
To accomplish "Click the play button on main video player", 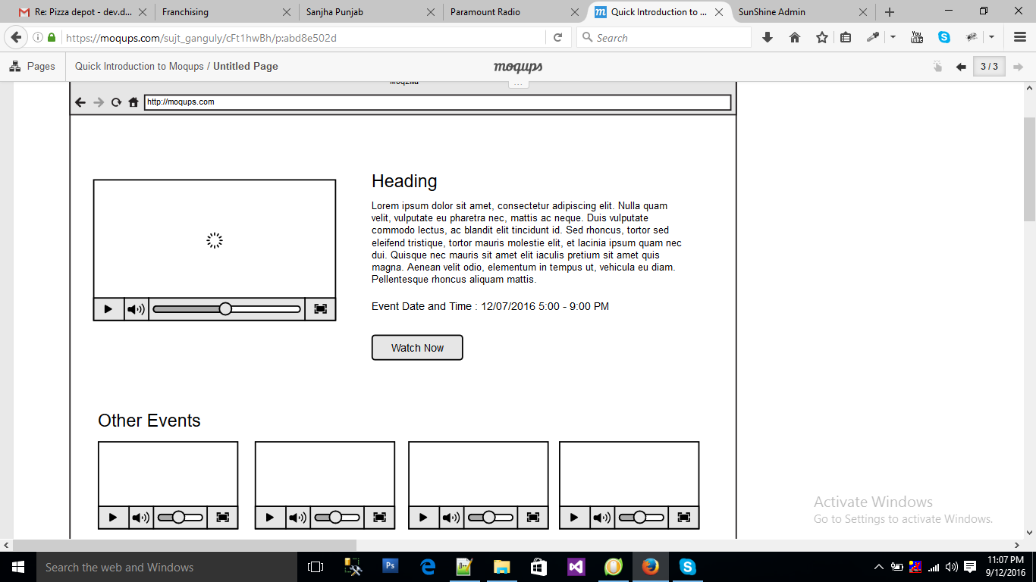I will (108, 309).
